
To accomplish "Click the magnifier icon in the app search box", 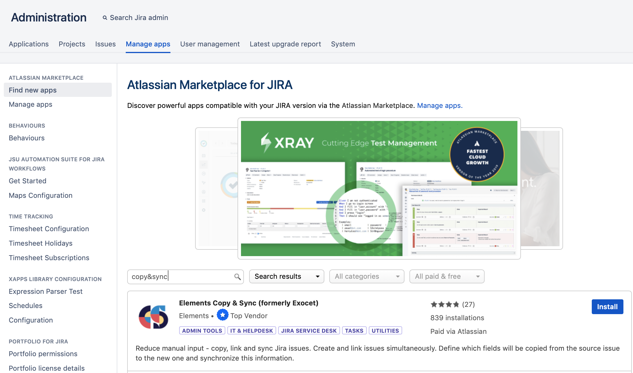I will 237,277.
